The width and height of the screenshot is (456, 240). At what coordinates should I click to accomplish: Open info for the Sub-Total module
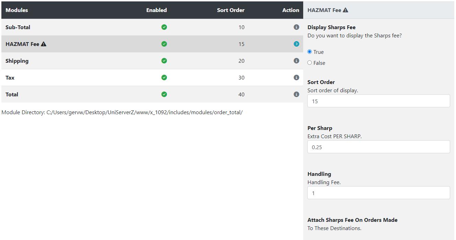[x=296, y=27]
